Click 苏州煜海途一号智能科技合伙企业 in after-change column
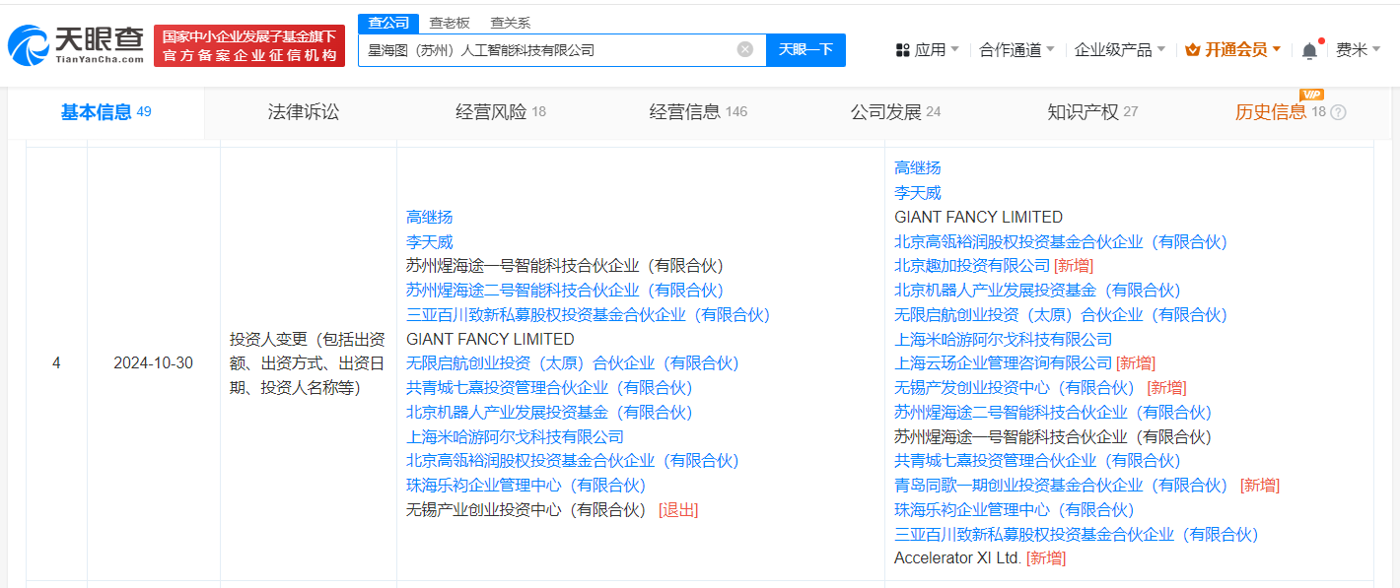The image size is (1400, 588). [1053, 437]
